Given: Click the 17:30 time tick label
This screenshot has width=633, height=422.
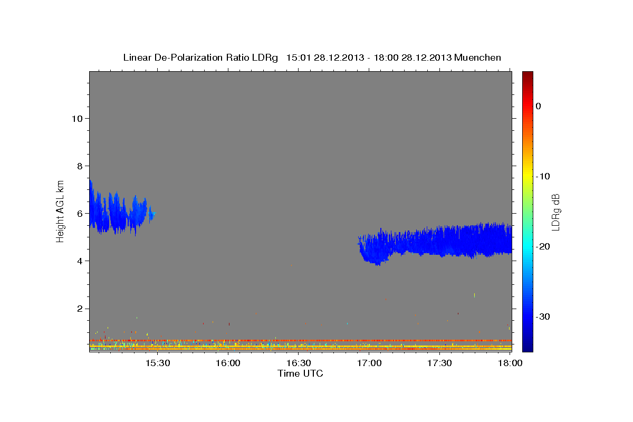Looking at the screenshot, I should coord(439,363).
